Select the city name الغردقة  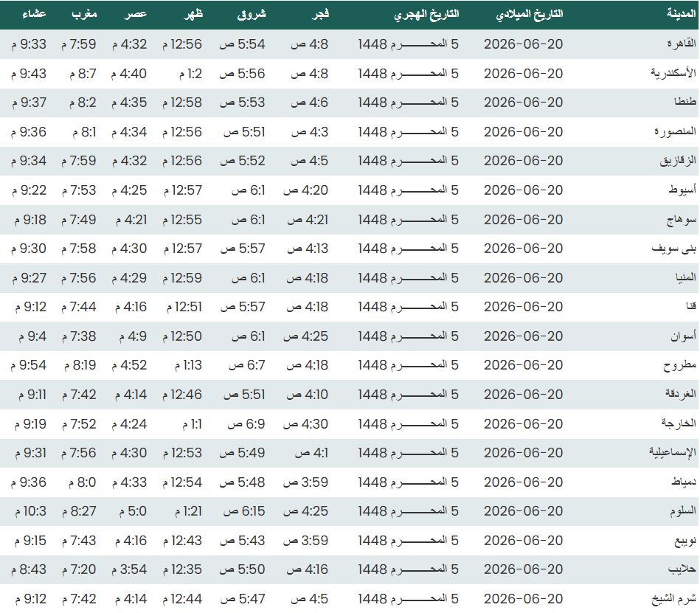[680, 394]
